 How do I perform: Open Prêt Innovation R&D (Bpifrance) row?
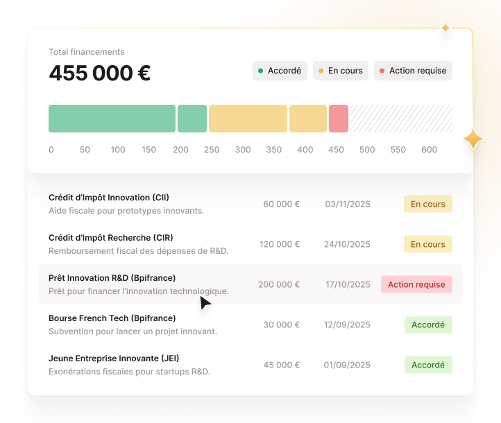pos(250,284)
